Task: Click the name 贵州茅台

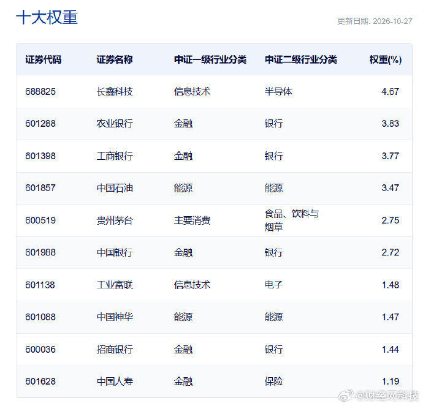Action: click(x=115, y=220)
